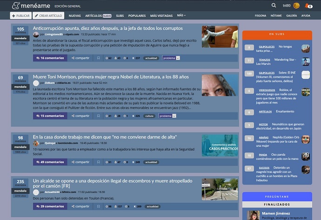
Task: Open the Oso panda sub avatar
Action: 306,157
